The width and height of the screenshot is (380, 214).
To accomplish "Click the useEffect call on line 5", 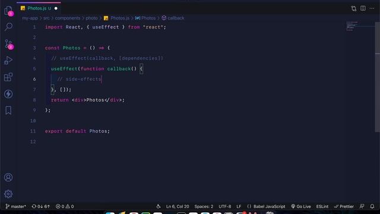I will [64, 69].
